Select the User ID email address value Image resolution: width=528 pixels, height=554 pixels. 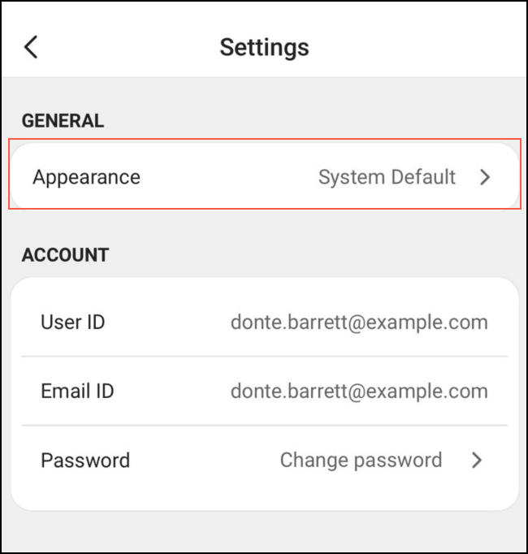pyautogui.click(x=359, y=322)
